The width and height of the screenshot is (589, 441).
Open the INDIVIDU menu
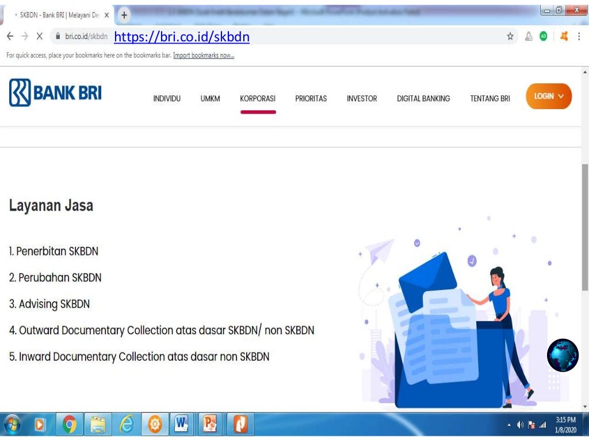point(167,99)
